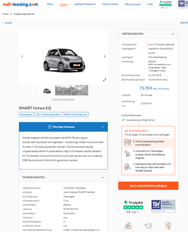Open the Suchen menu item
This screenshot has height=232, width=188.
[x=64, y=4]
